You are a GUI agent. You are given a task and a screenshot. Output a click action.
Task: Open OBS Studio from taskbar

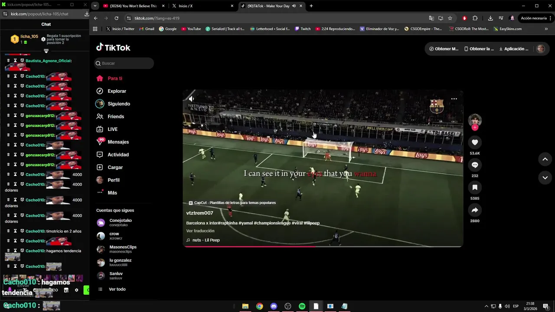(x=287, y=306)
